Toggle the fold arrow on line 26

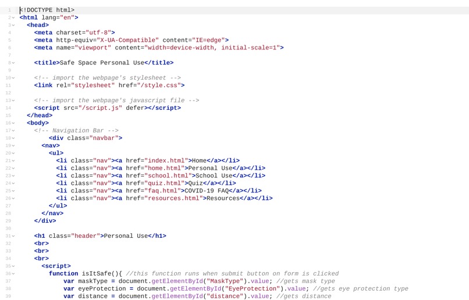(x=13, y=198)
